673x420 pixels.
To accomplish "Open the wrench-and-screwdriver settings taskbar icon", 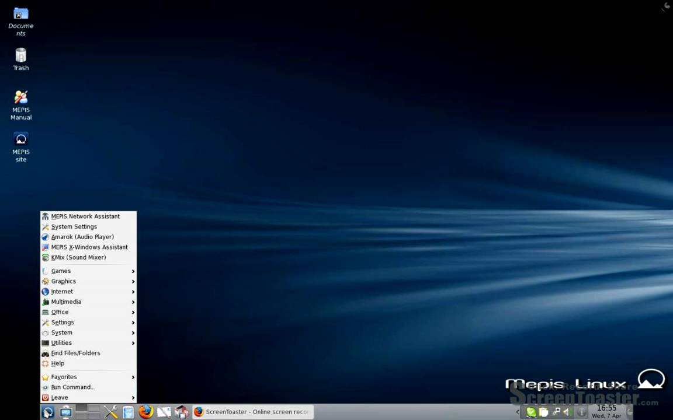I will [x=110, y=412].
